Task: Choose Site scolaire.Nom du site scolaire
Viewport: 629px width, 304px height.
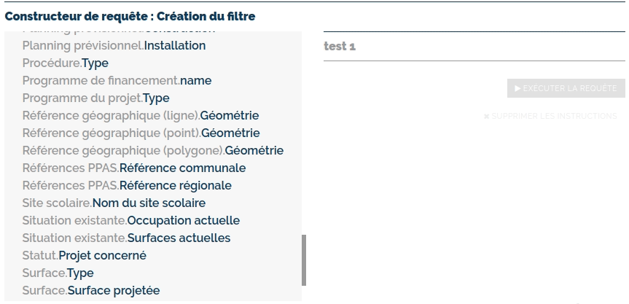Action: tap(114, 203)
